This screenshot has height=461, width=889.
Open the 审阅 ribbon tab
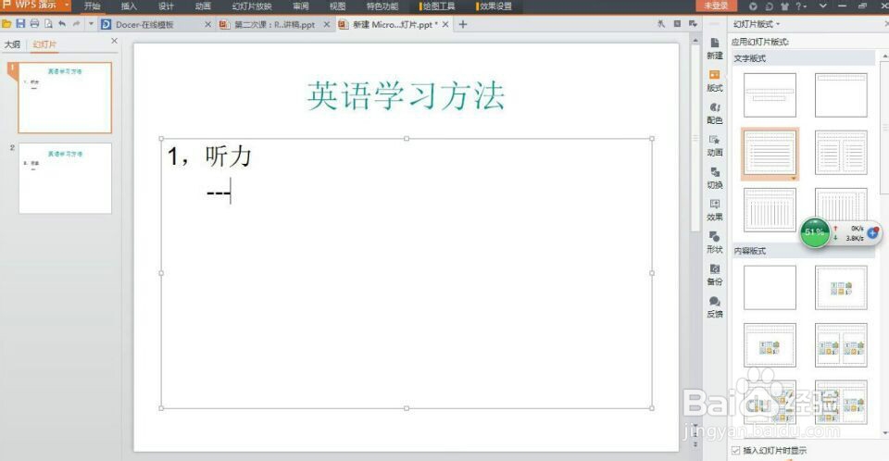click(300, 6)
